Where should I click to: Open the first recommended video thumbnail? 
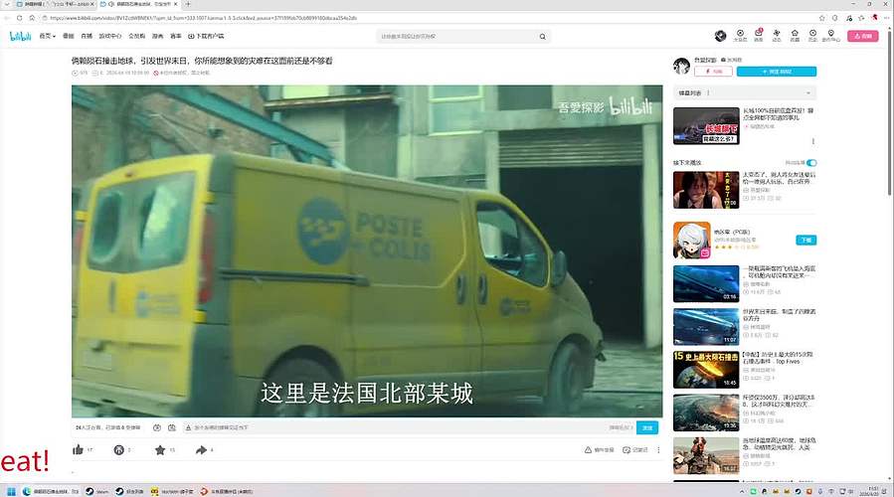(706, 126)
